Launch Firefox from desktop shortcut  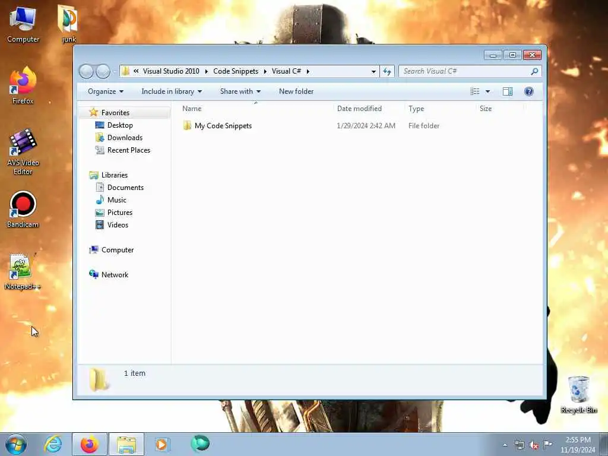tap(23, 85)
